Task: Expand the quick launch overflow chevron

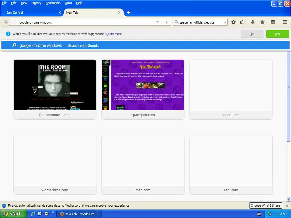Action: click(53, 212)
